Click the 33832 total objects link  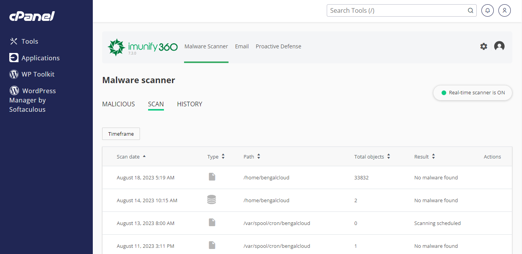[x=361, y=177]
